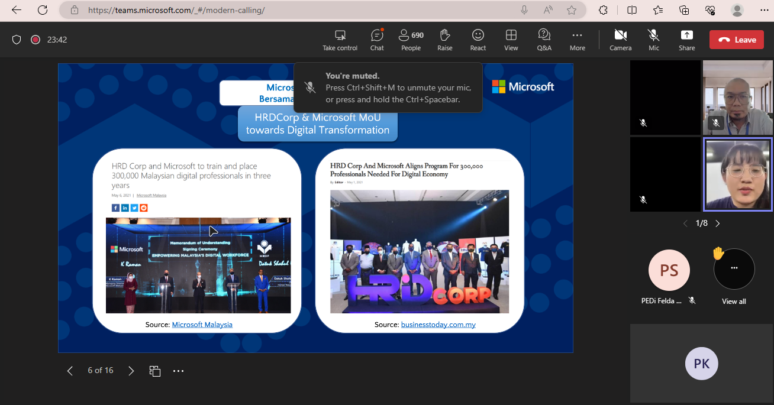774x405 pixels.
Task: Open the Microsoft Malaysia source link
Action: pos(202,325)
